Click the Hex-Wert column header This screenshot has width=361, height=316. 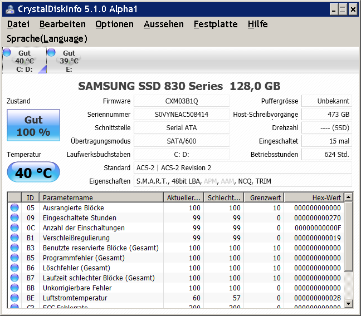314,197
